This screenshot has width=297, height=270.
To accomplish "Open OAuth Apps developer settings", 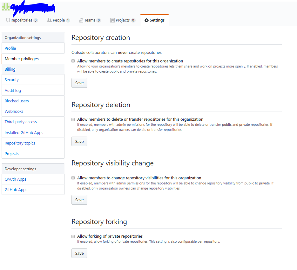I will click(x=33, y=179).
